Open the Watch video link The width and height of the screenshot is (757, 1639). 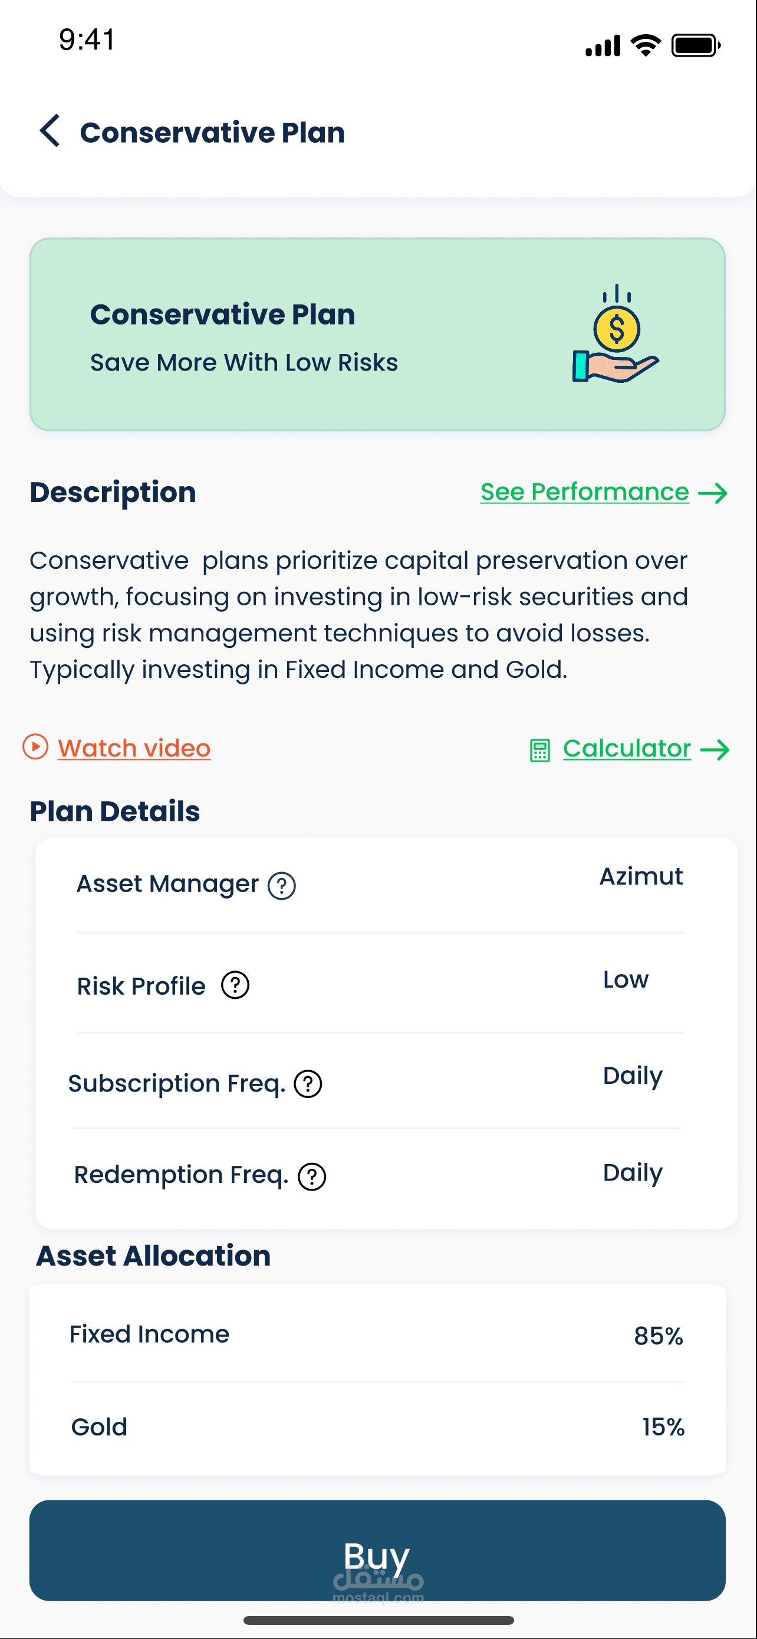(134, 748)
